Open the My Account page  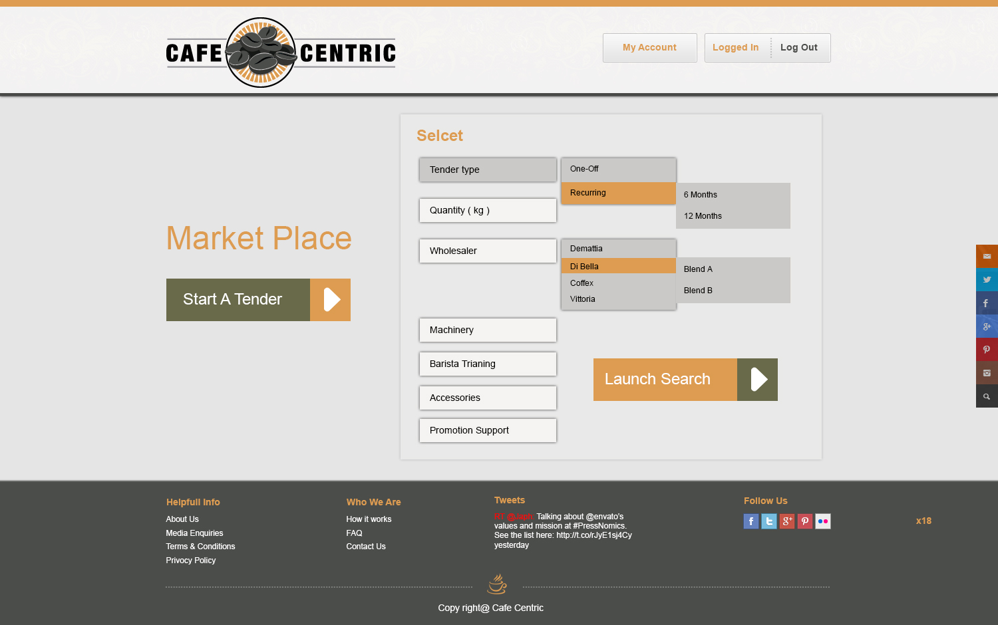[649, 47]
